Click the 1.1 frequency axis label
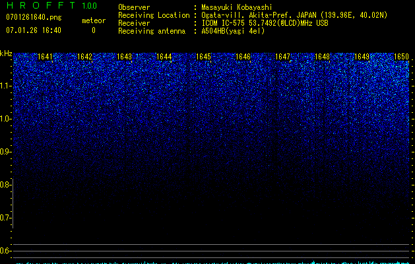 (5, 86)
